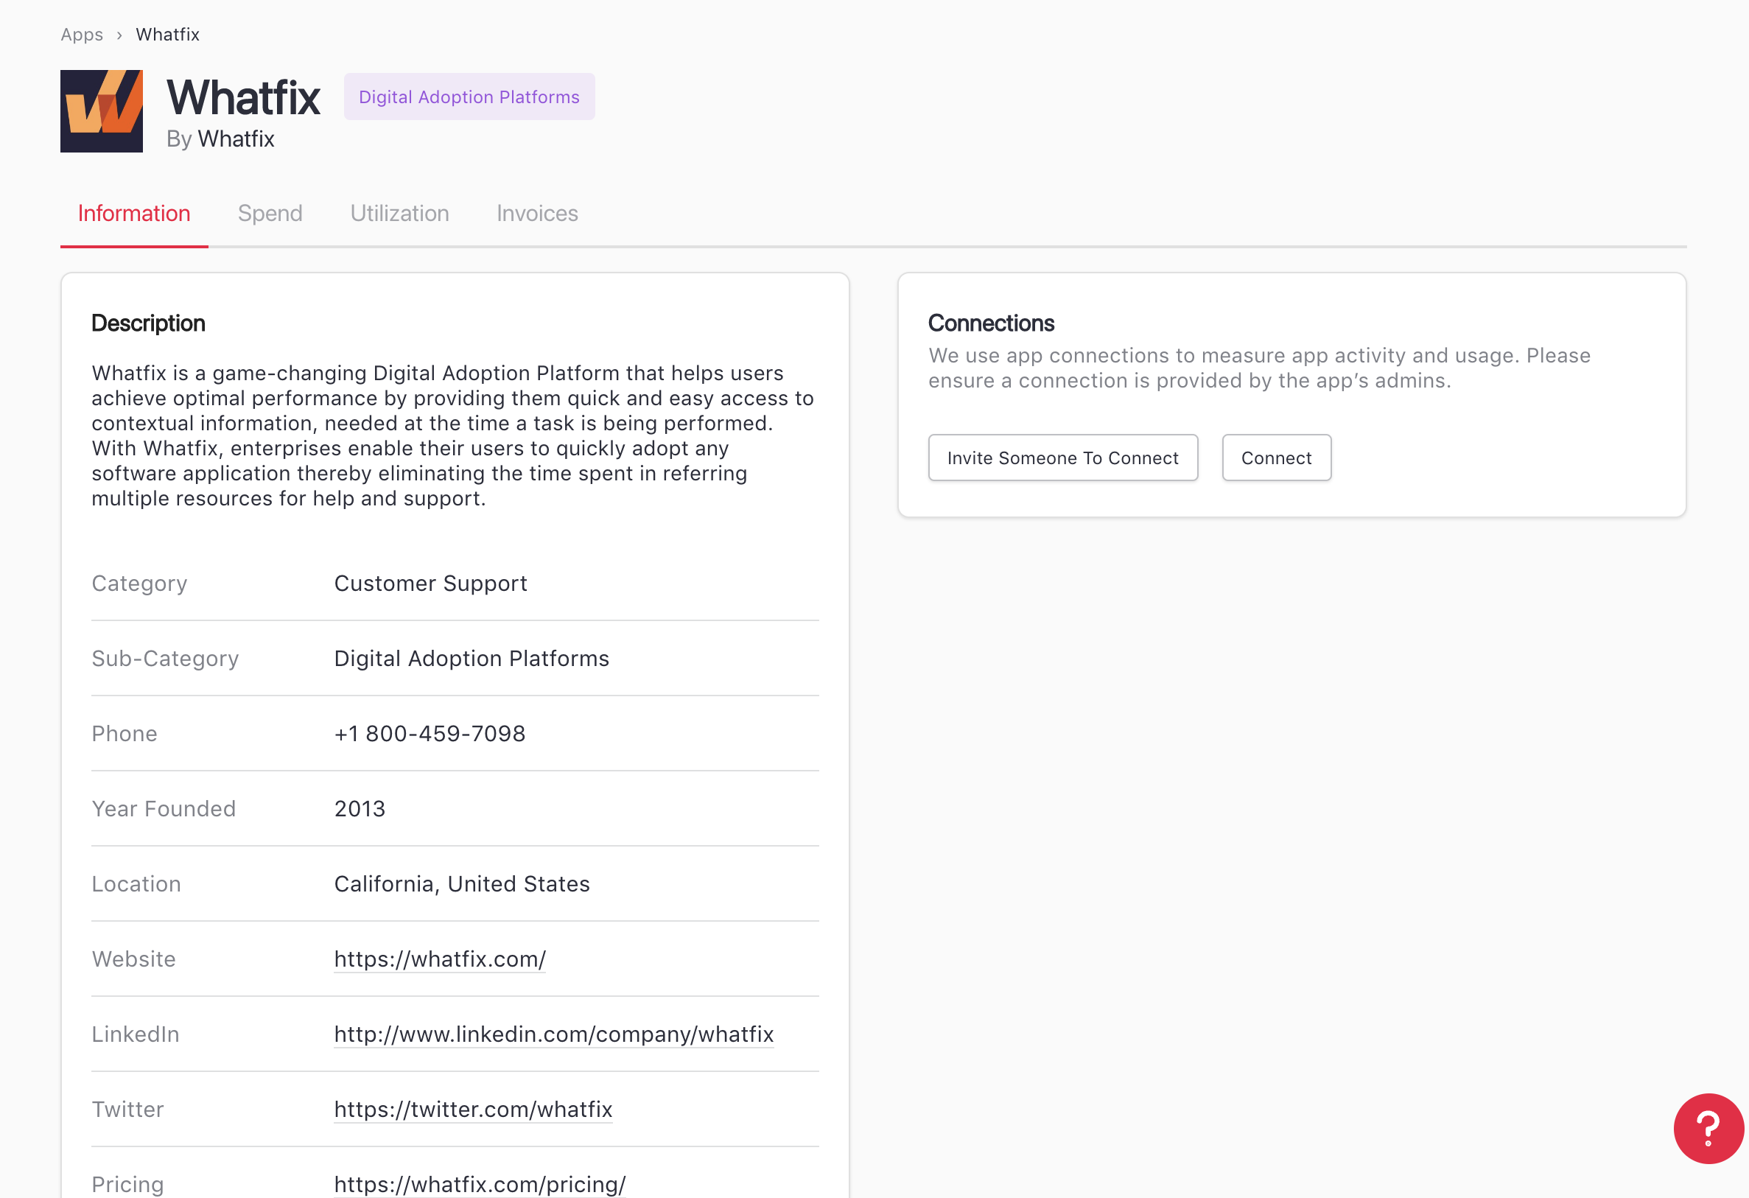Click Invite Someone To Connect button
This screenshot has height=1198, width=1749.
1062,458
